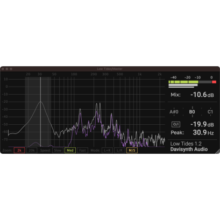Click the green output level meter
The height and width of the screenshot is (220, 220).
pos(183,82)
